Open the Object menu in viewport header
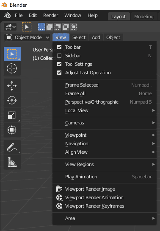 [x=113, y=37]
